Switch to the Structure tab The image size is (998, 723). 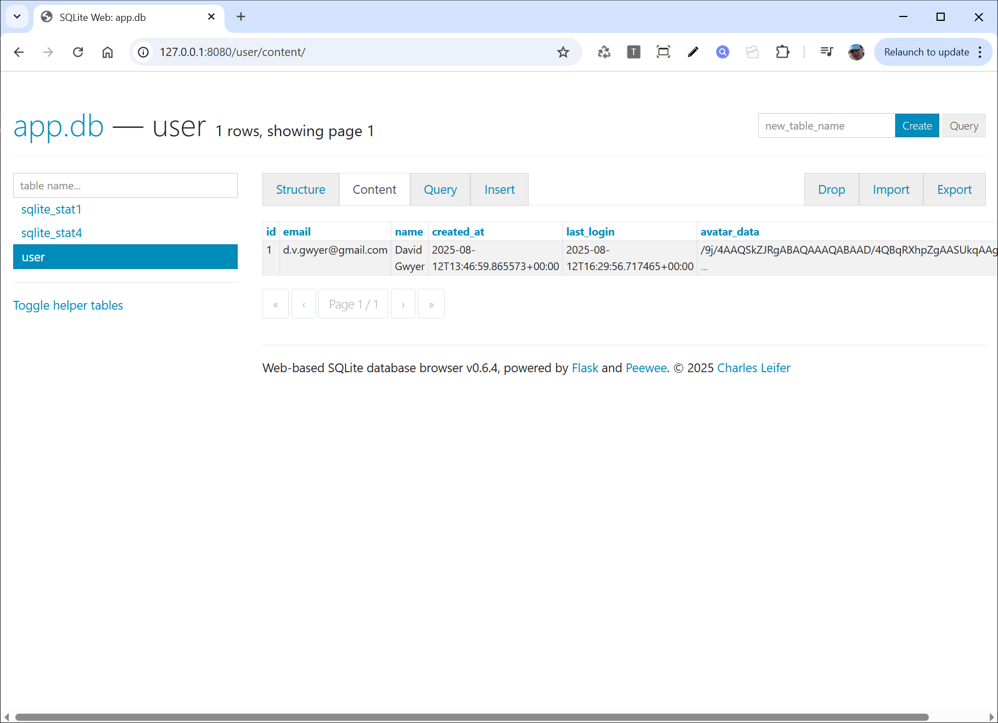click(300, 189)
